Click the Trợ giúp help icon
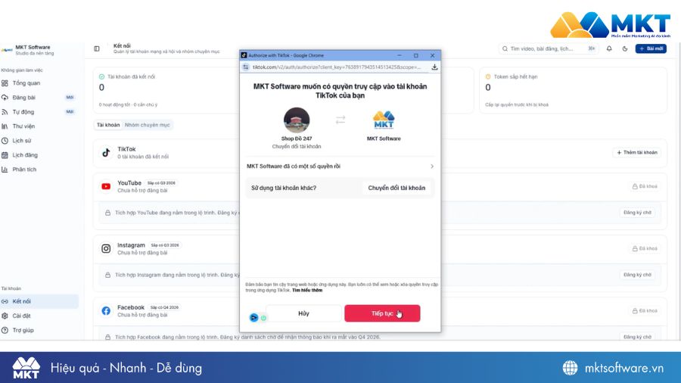681x383 pixels. (5, 330)
